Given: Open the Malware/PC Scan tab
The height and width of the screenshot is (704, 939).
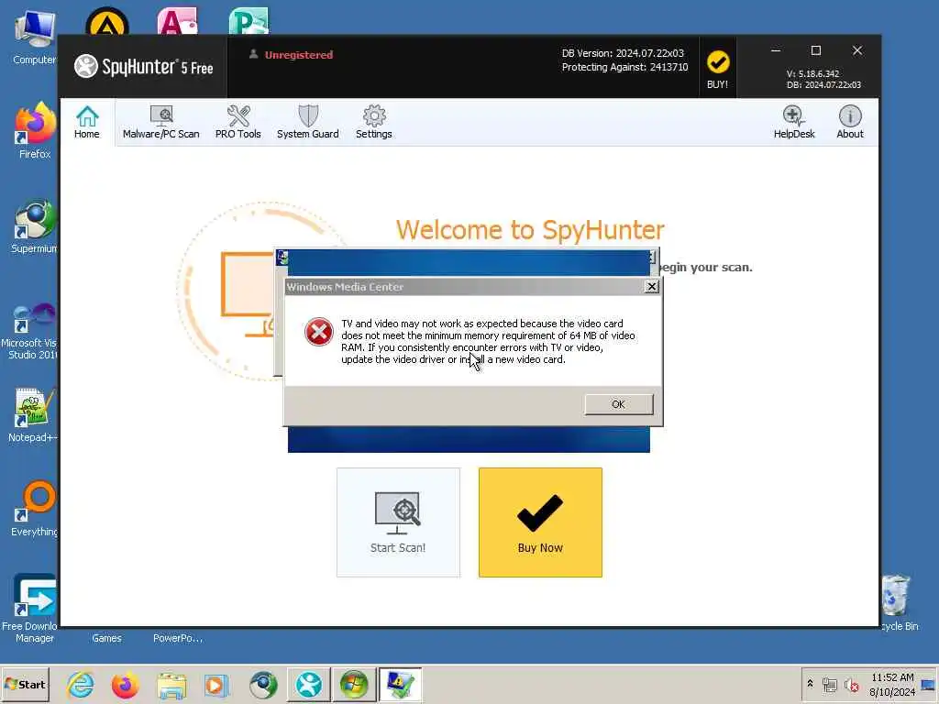Looking at the screenshot, I should [161, 122].
